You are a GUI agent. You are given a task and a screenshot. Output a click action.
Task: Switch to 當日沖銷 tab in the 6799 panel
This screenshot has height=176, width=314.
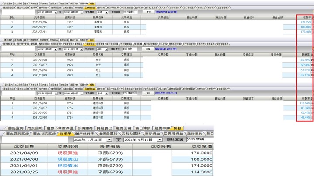pyautogui.click(x=143, y=128)
